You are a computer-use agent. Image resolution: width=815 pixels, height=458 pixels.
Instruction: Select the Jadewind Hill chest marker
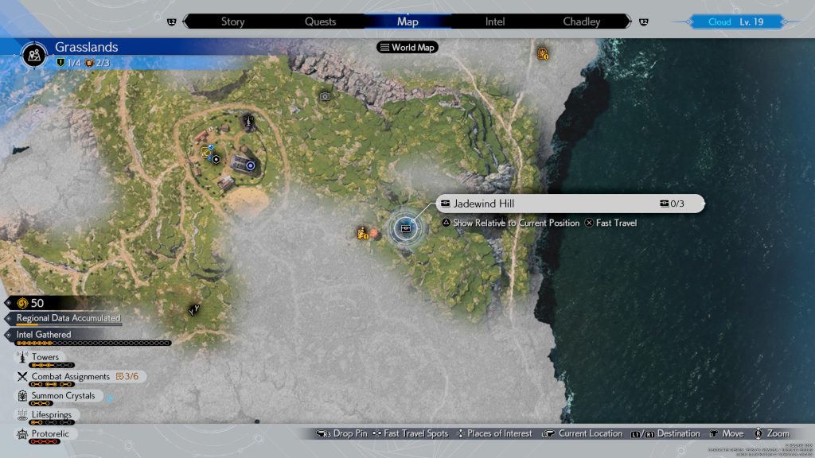pyautogui.click(x=407, y=228)
